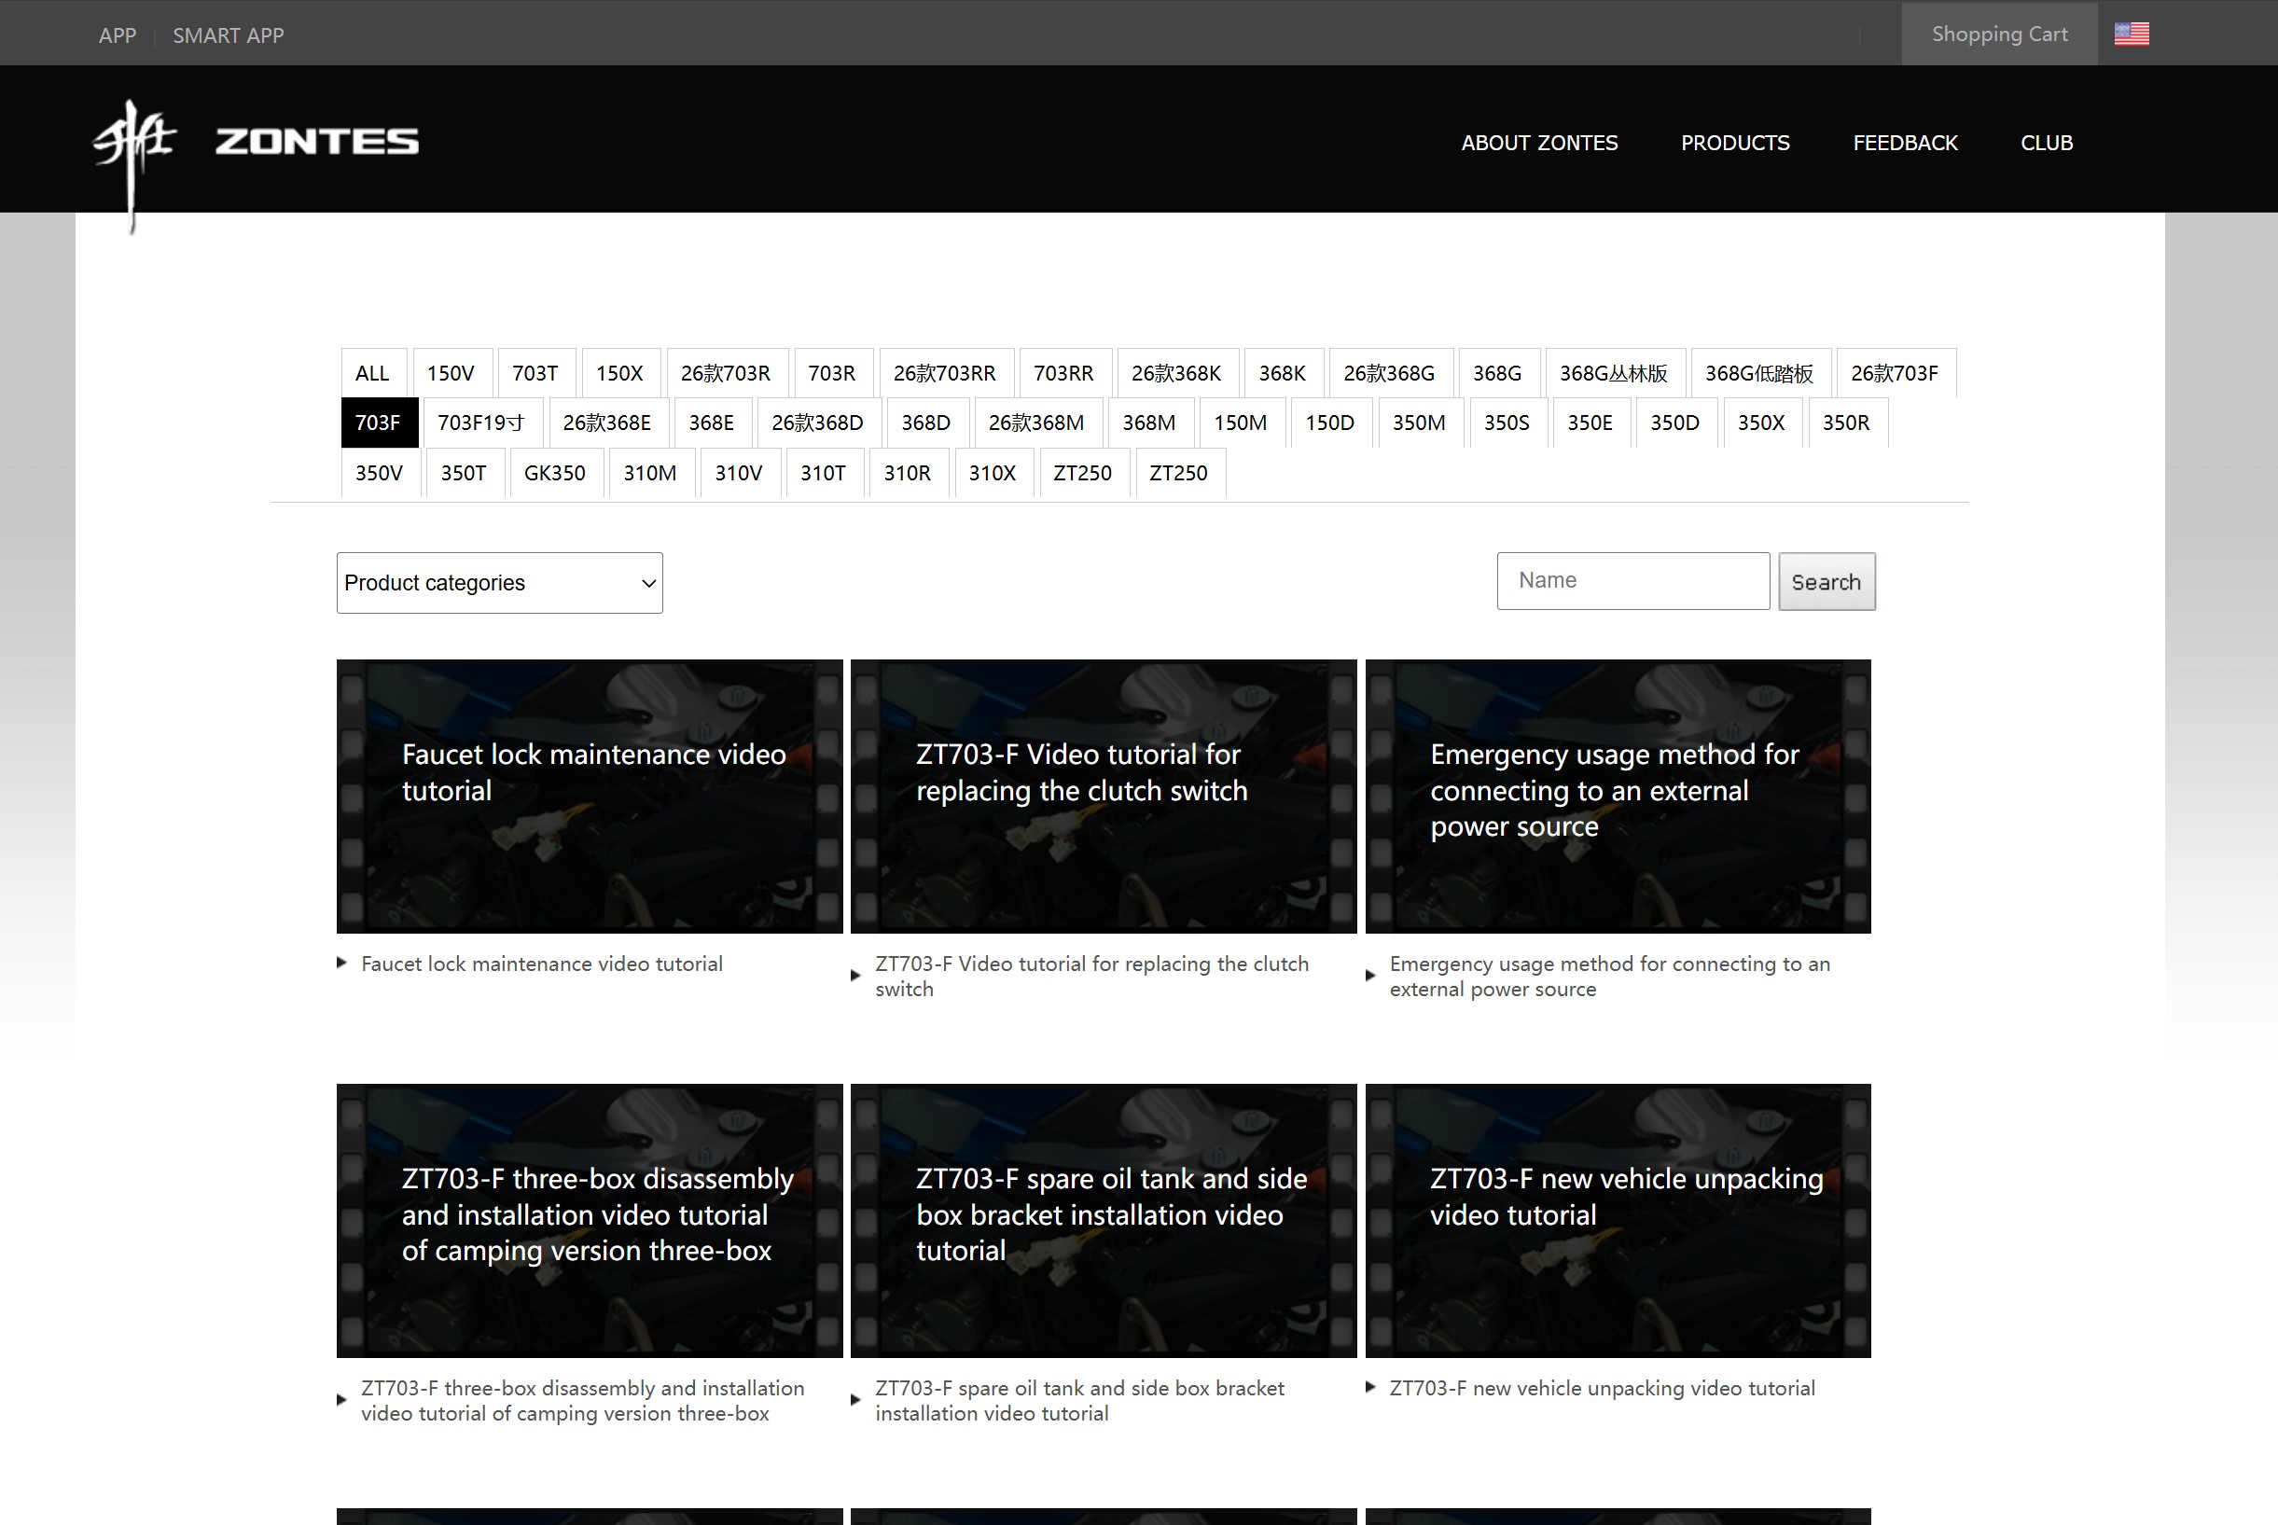This screenshot has height=1525, width=2278.
Task: Open spare oil tank bracket video thumbnail
Action: (1104, 1221)
